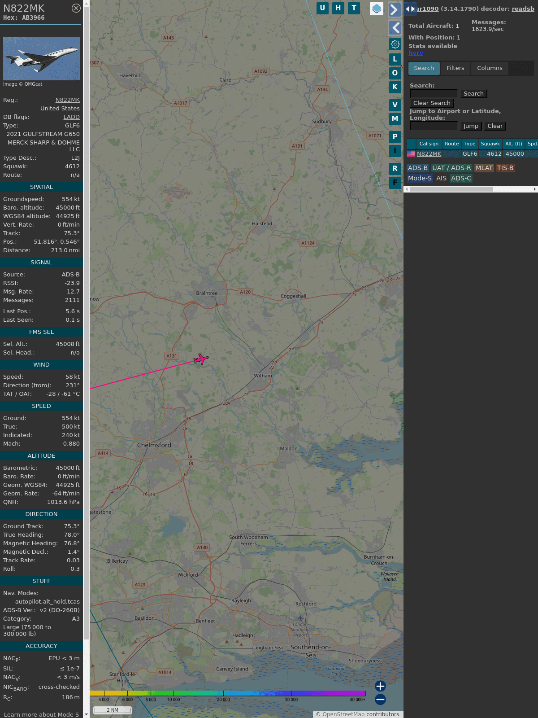Viewport: 538px width, 718px height.
Task: Click the Clear button next to Jump
Action: [495, 126]
